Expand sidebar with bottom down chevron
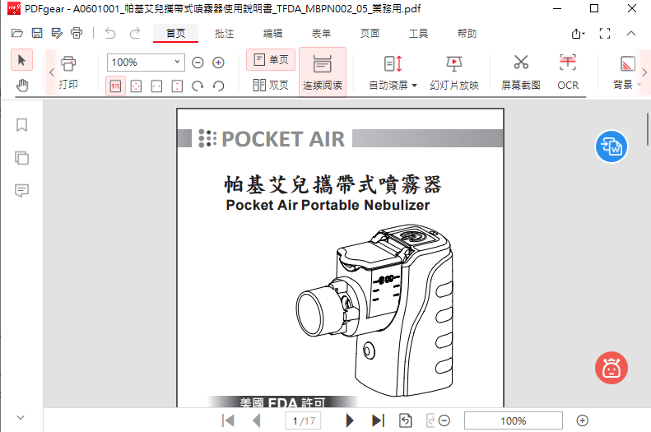 [x=21, y=417]
